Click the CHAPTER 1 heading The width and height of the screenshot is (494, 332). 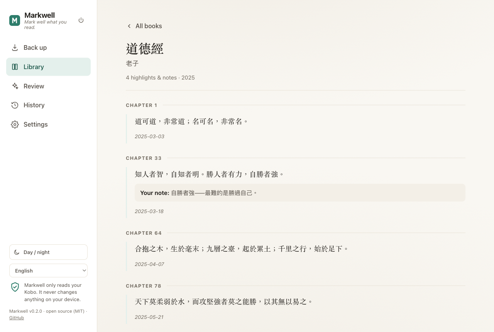(142, 105)
